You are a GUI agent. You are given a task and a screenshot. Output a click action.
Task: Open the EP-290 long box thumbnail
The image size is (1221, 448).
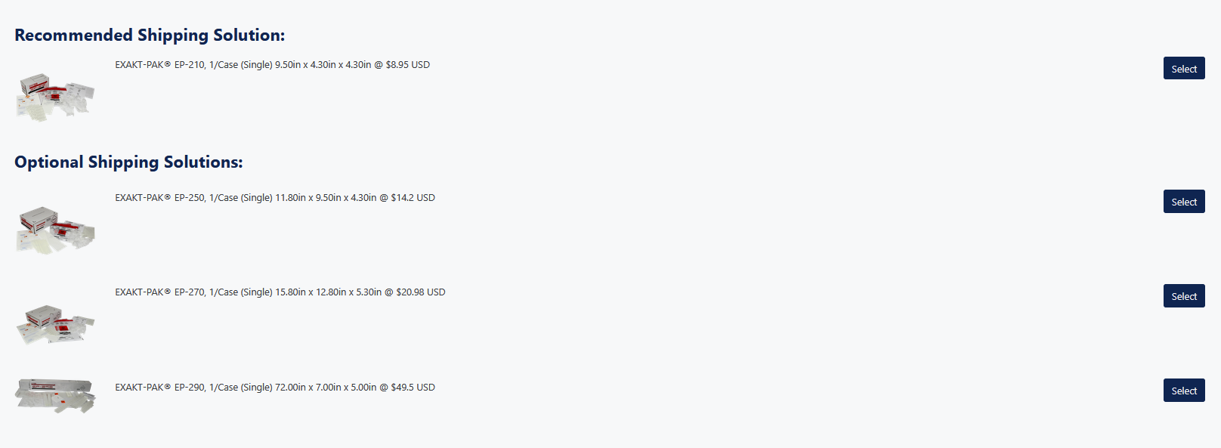[56, 396]
